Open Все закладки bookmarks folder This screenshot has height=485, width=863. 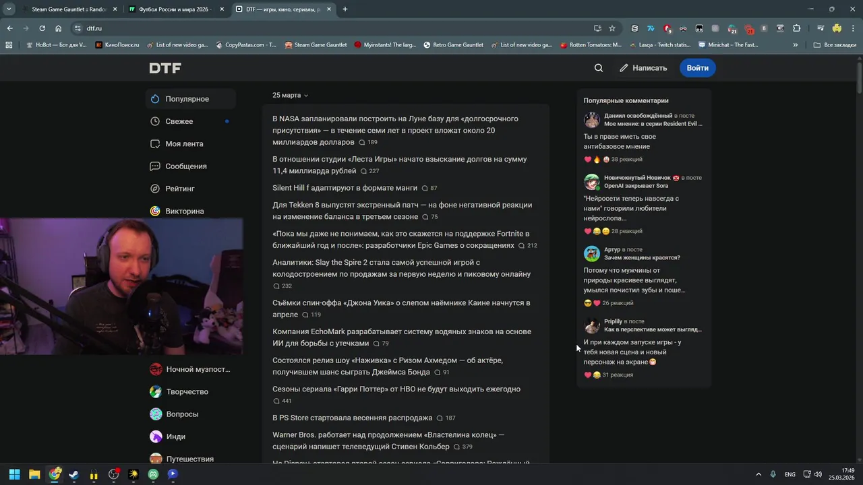835,45
